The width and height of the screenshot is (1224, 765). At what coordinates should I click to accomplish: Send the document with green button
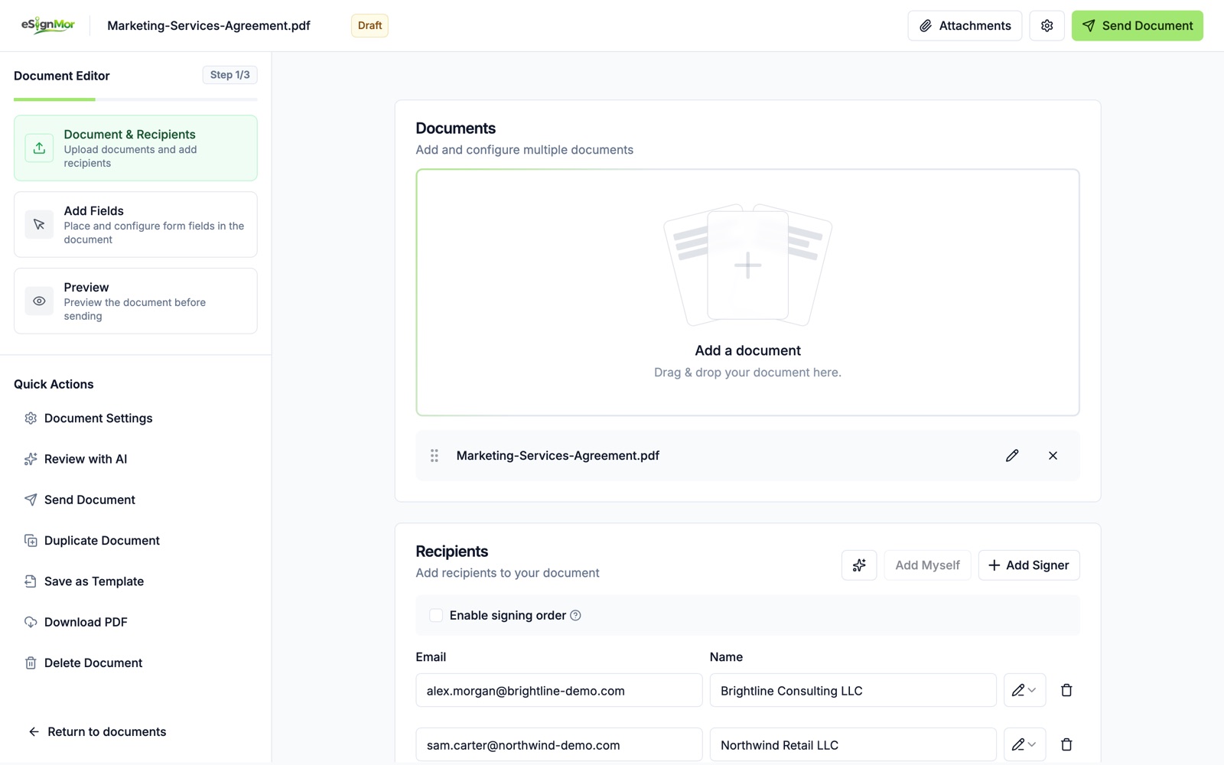pos(1137,25)
